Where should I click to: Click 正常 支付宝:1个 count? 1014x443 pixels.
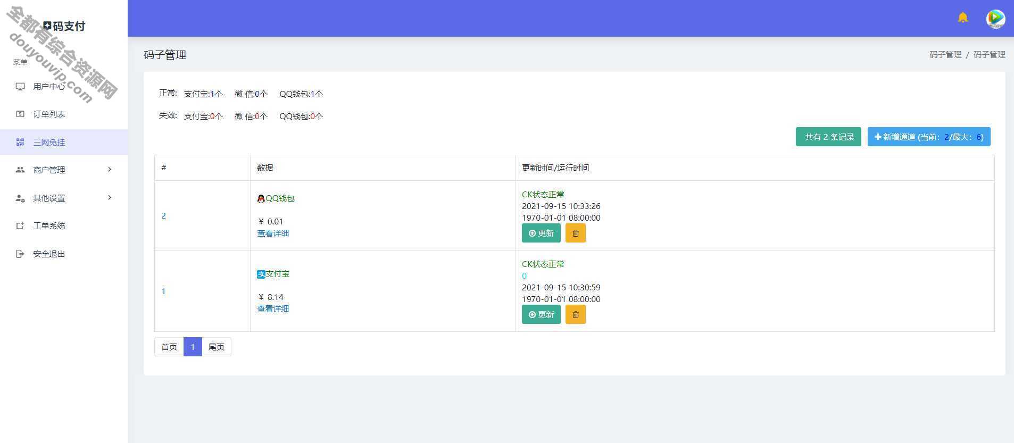tap(203, 94)
